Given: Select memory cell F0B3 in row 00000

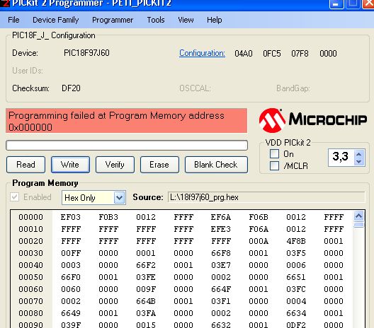Looking at the screenshot, I should point(108,217).
